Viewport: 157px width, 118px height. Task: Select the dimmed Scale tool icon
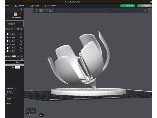[x=85, y=10]
